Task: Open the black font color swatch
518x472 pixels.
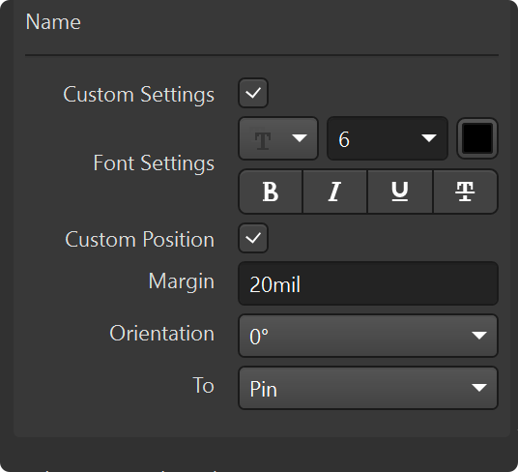Action: point(477,138)
